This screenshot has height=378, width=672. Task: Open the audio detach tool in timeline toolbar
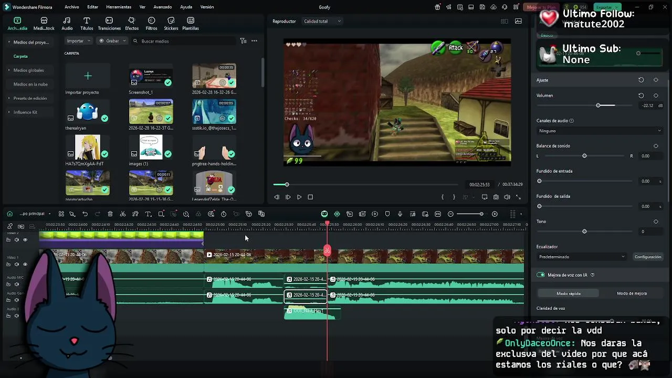[135, 214]
